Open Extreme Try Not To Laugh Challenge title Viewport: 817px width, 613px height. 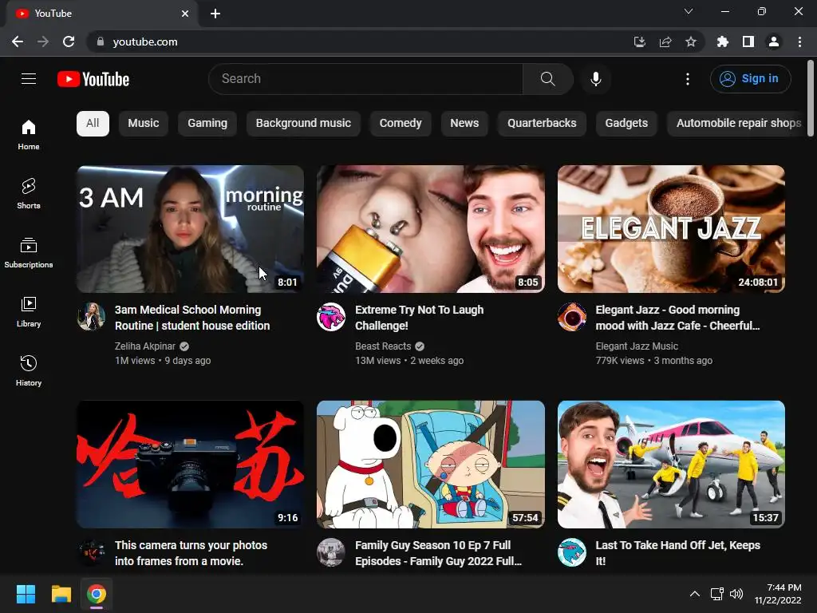[420, 318]
